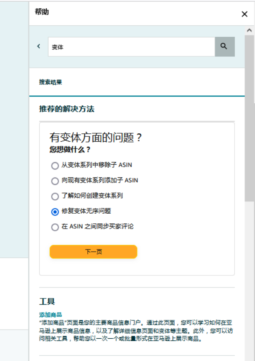This screenshot has width=255, height=361.
Task: Click the orange 下一页 button
Action: [93, 252]
